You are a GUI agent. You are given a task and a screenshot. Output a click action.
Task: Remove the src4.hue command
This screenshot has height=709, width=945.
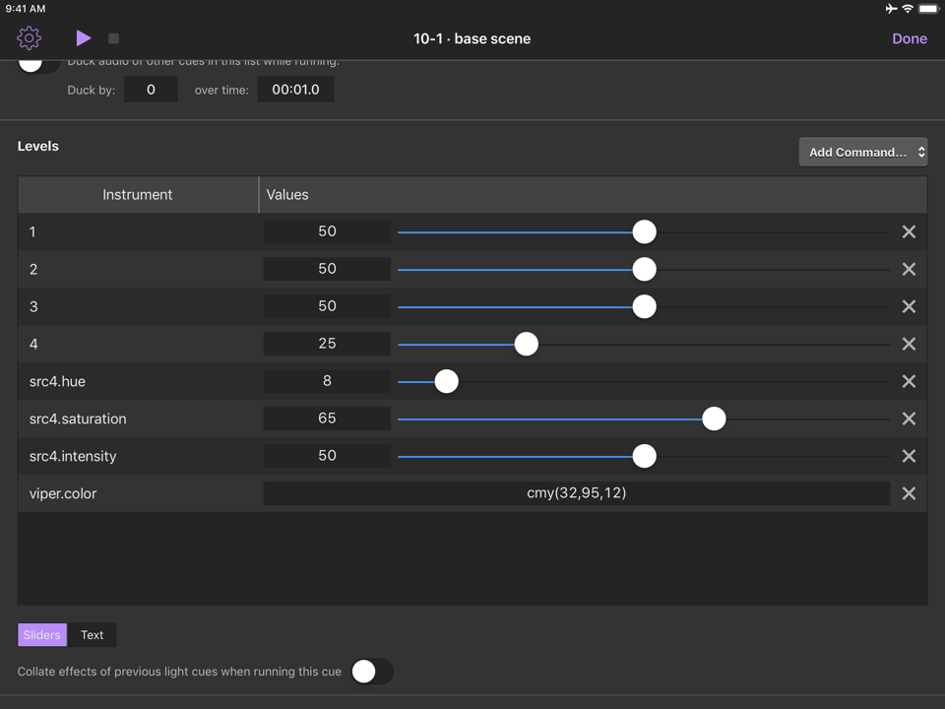(x=909, y=381)
